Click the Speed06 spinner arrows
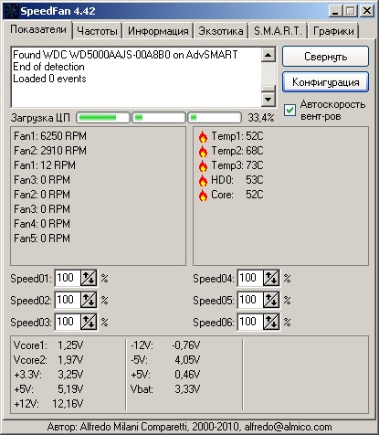 tap(271, 322)
